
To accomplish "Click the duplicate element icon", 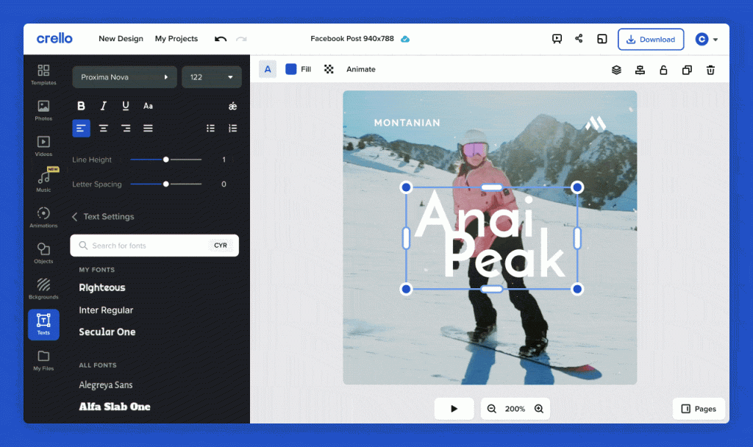I will click(687, 70).
